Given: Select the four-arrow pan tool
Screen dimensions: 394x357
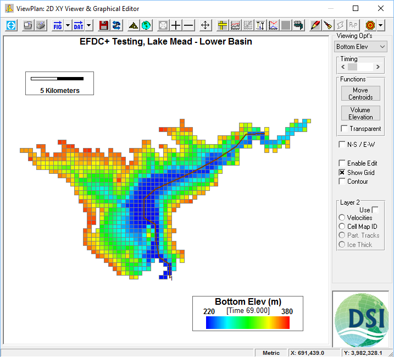Looking at the screenshot, I should pyautogui.click(x=205, y=25).
